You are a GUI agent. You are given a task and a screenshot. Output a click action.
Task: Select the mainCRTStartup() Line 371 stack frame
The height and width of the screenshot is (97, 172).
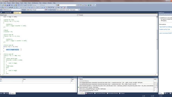click(x=116, y=91)
